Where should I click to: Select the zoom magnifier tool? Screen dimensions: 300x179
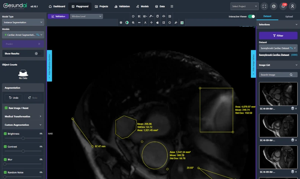click(133, 23)
